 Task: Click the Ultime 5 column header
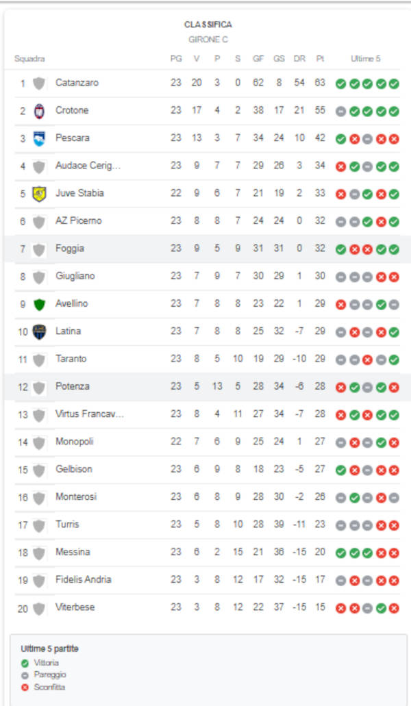point(366,59)
